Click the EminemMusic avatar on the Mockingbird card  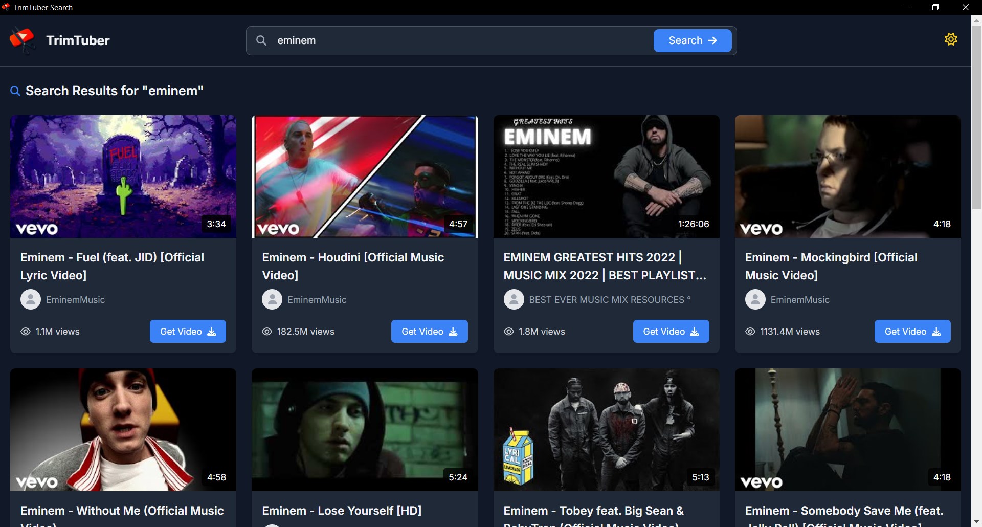point(755,299)
